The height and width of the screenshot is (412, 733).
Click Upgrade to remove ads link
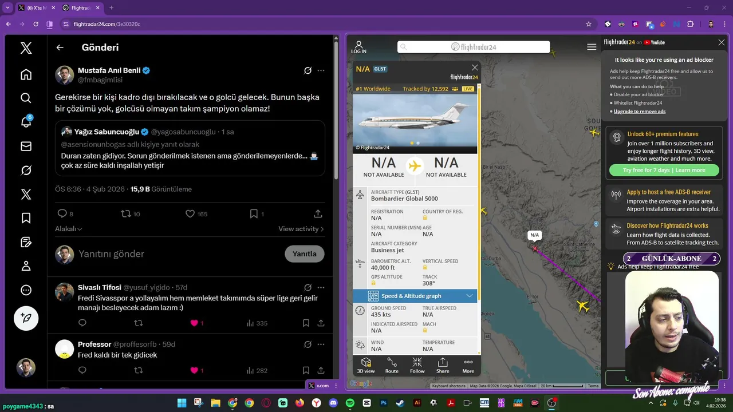[639, 111]
